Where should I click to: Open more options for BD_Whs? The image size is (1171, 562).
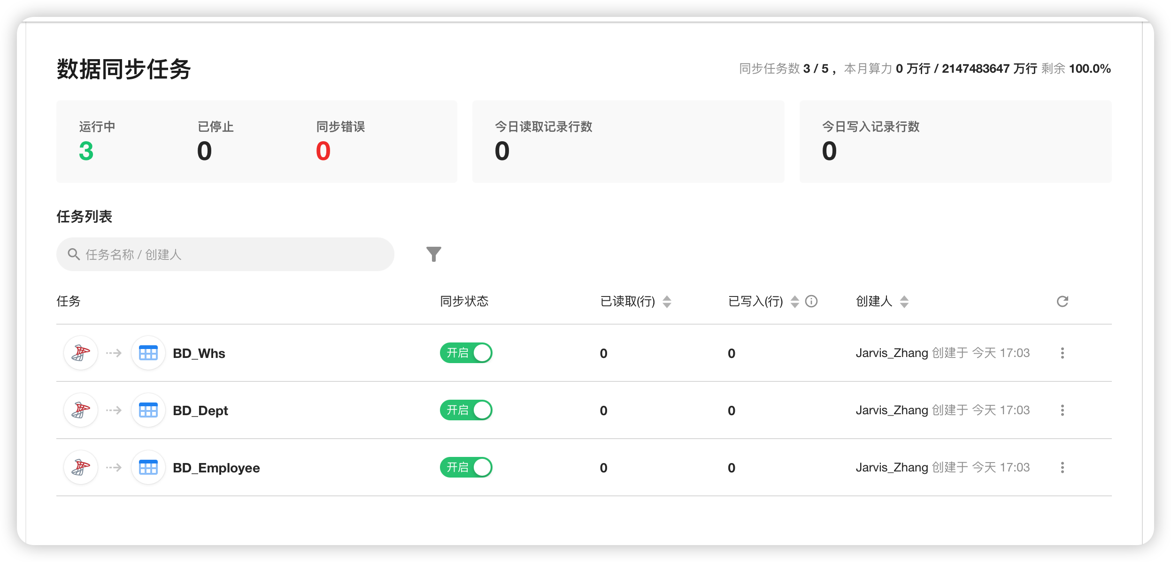(1062, 353)
